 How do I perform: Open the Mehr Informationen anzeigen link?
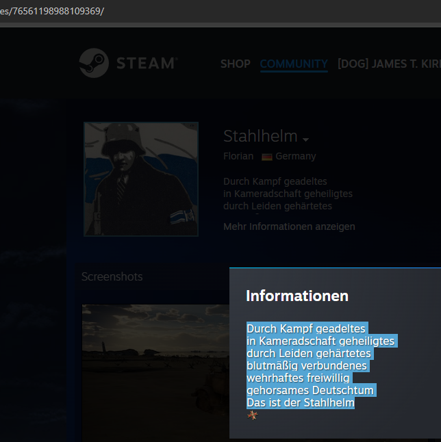point(289,226)
